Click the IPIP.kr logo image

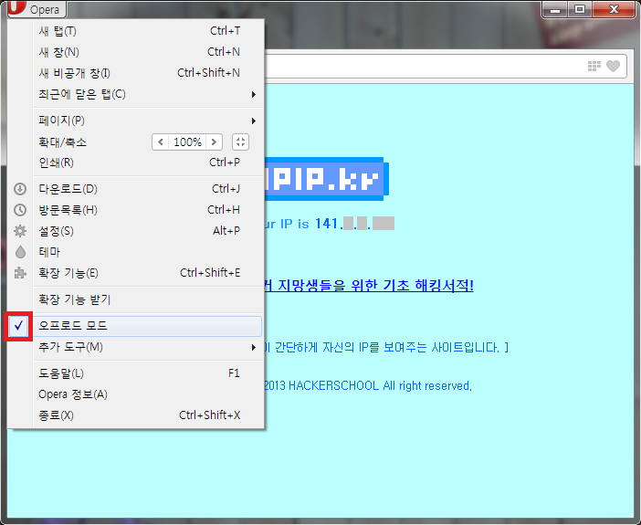click(326, 179)
